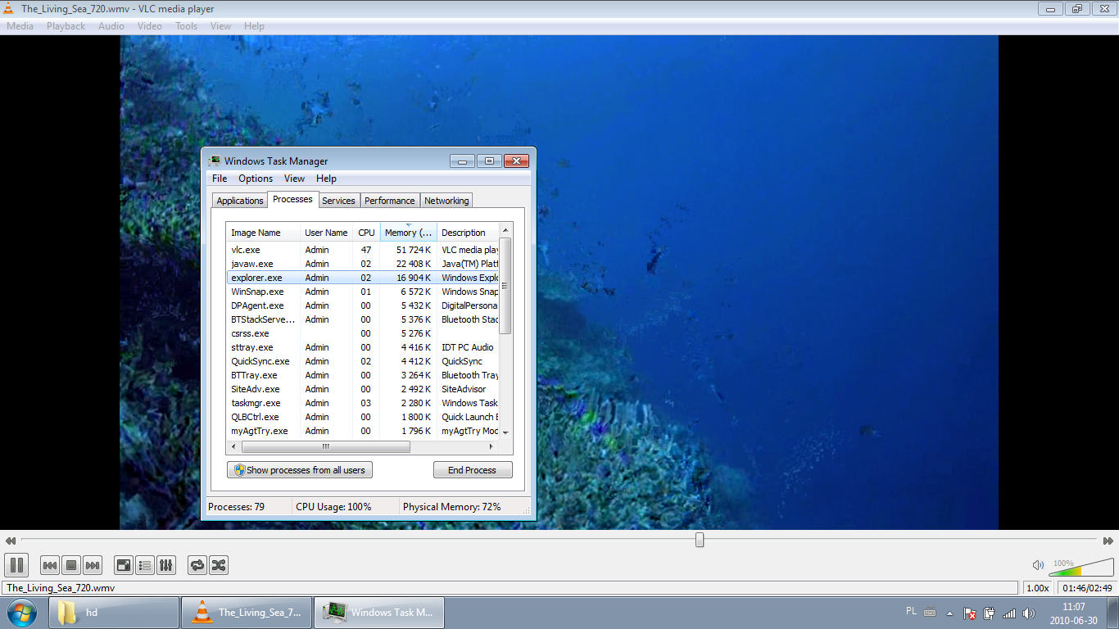Image resolution: width=1119 pixels, height=629 pixels.
Task: Sort by CPU column header
Action: tap(366, 233)
